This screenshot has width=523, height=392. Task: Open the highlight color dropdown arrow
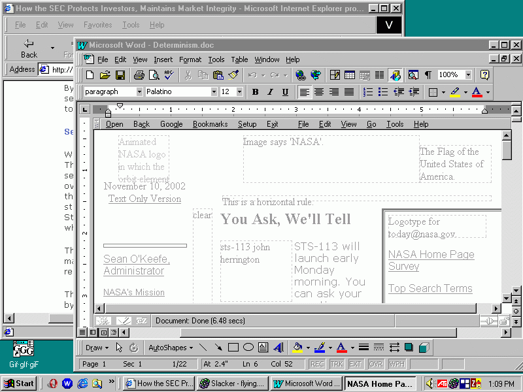pyautogui.click(x=465, y=92)
